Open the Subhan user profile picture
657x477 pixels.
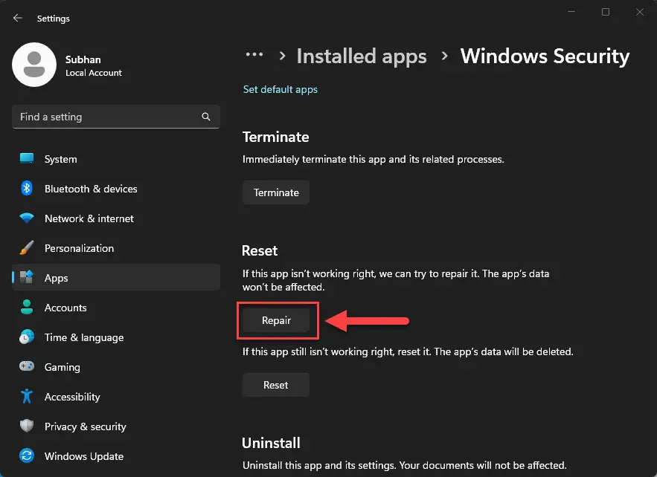click(x=34, y=65)
